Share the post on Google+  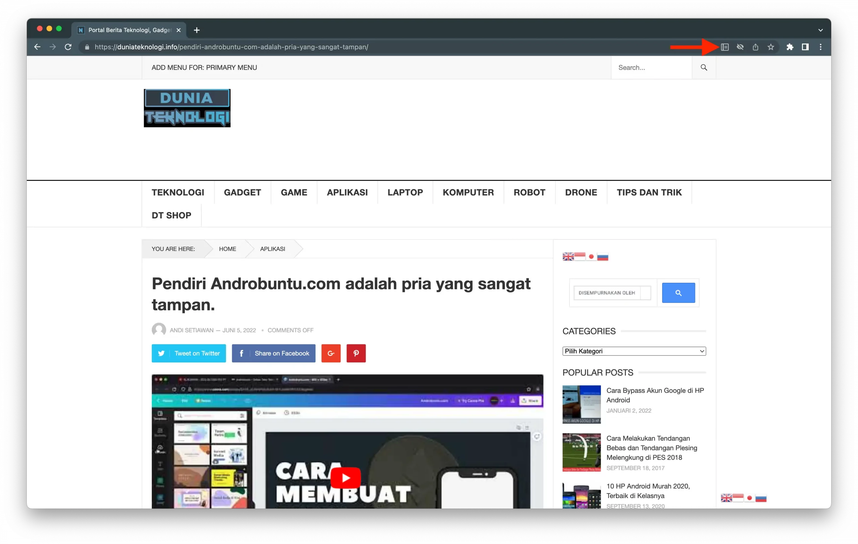click(x=331, y=353)
